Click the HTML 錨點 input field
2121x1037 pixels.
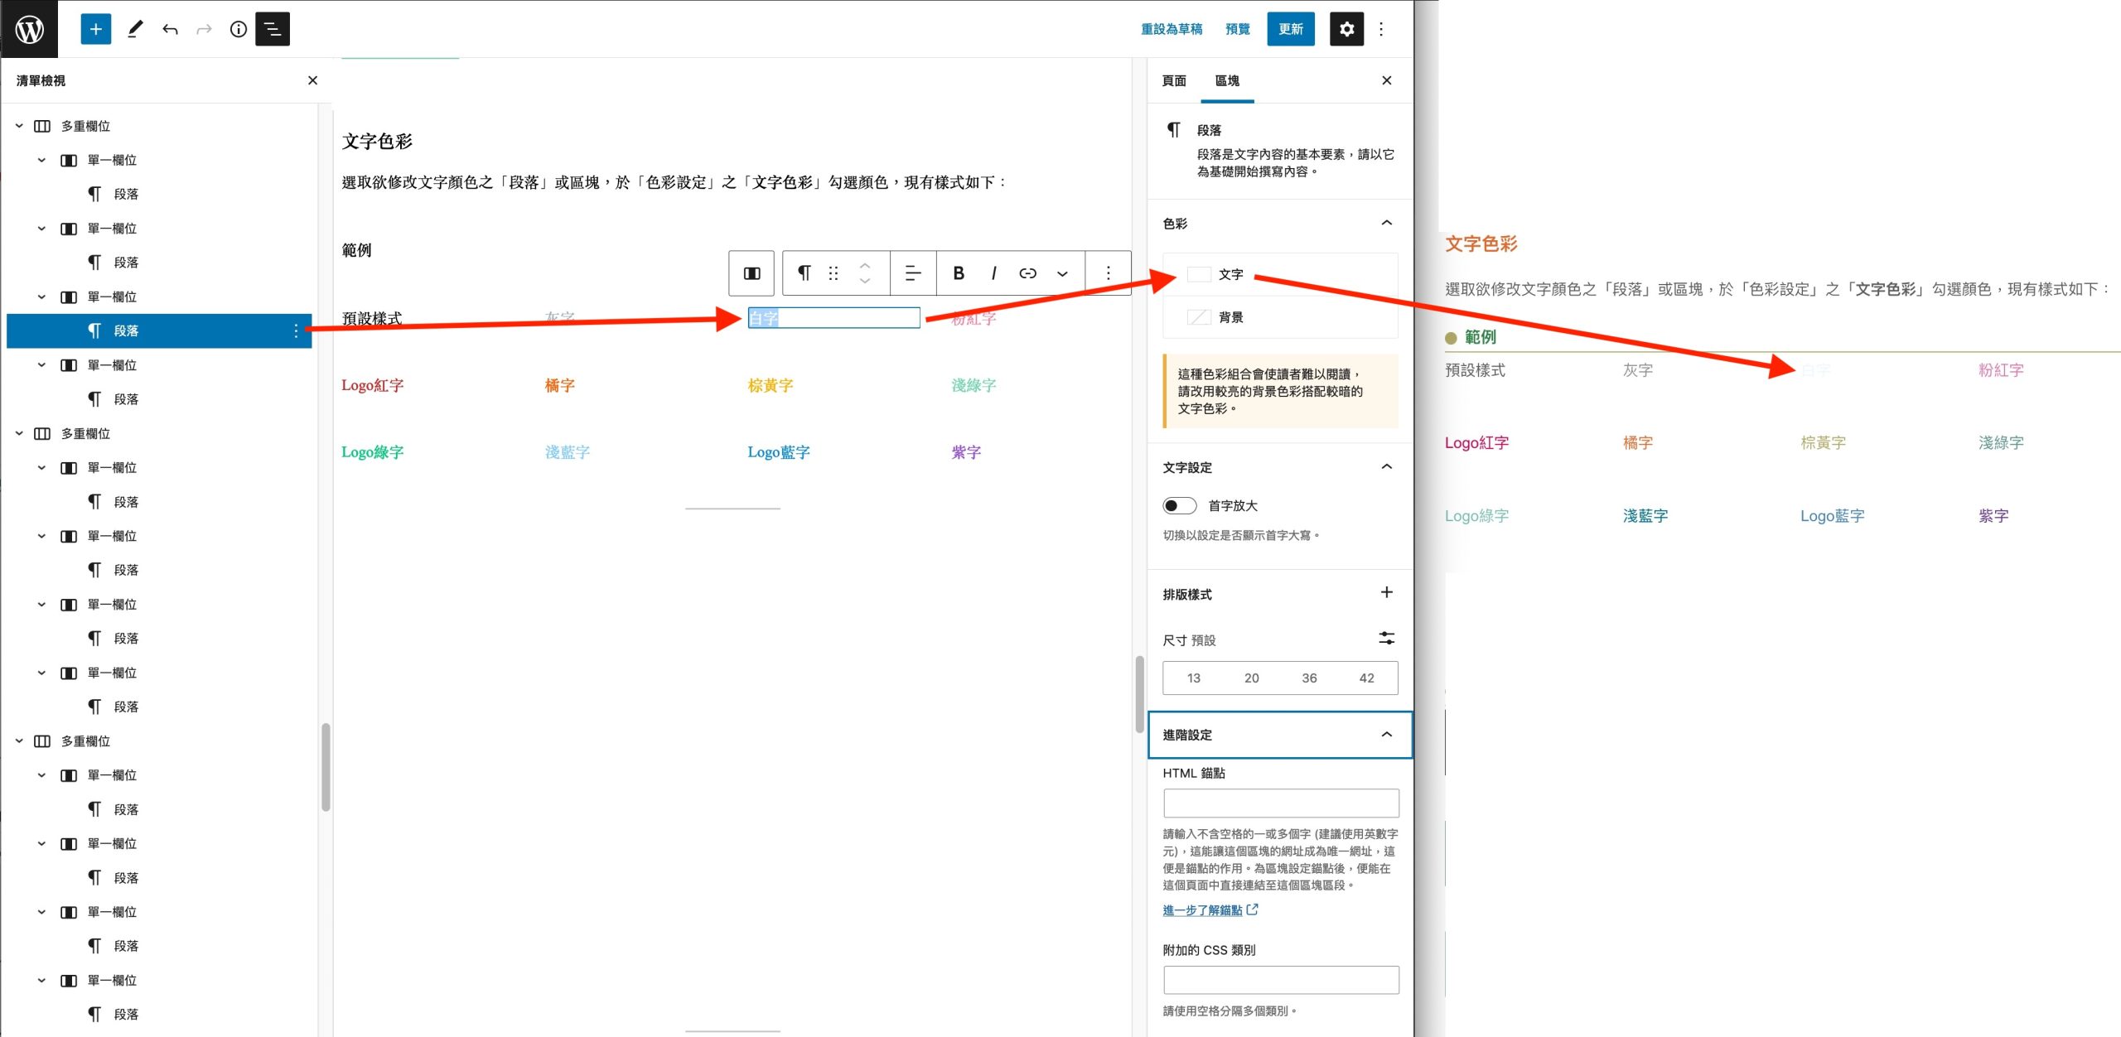click(x=1281, y=803)
